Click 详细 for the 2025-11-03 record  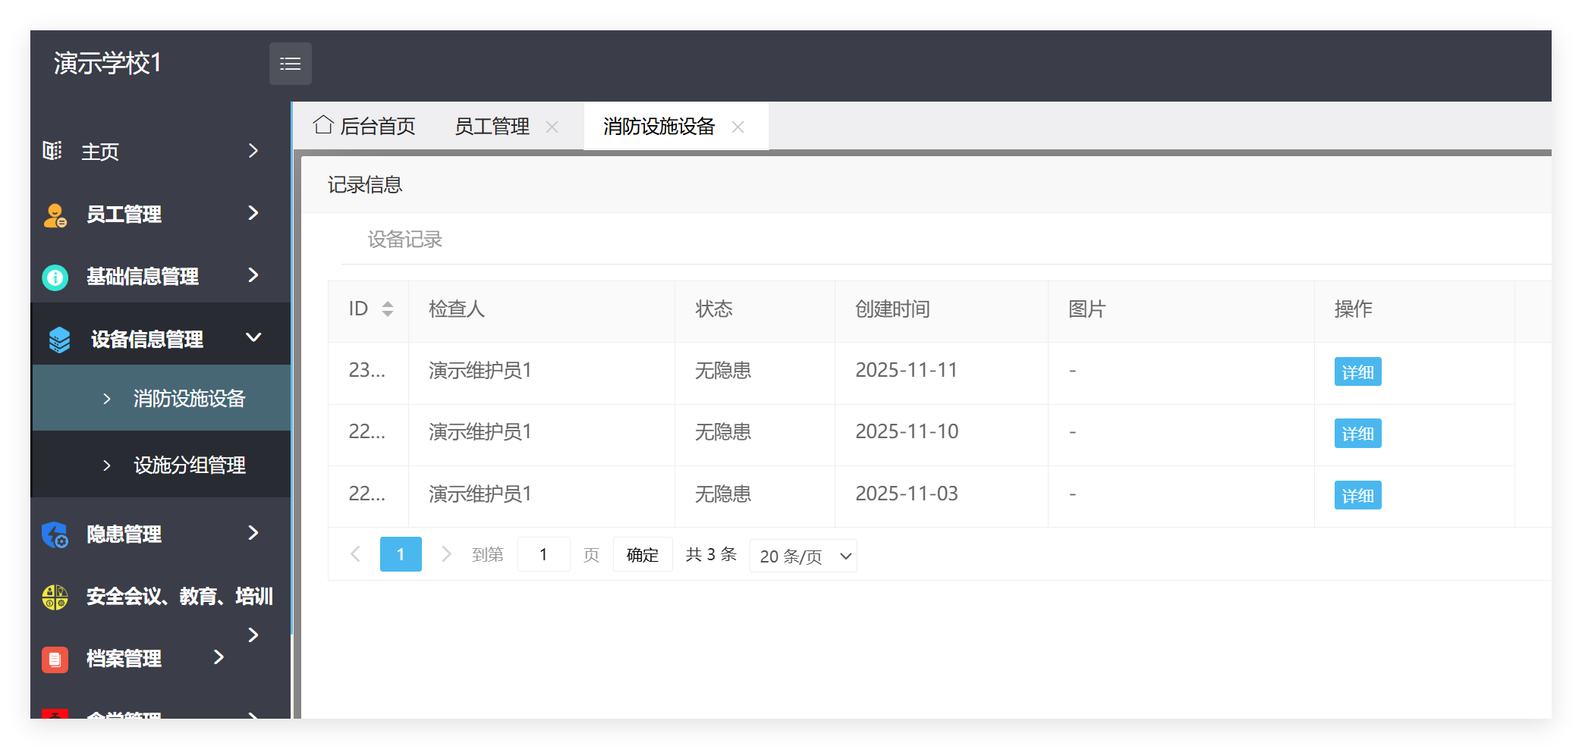tap(1357, 495)
